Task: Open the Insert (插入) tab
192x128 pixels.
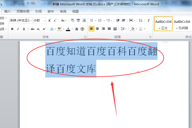Action: coord(7,12)
